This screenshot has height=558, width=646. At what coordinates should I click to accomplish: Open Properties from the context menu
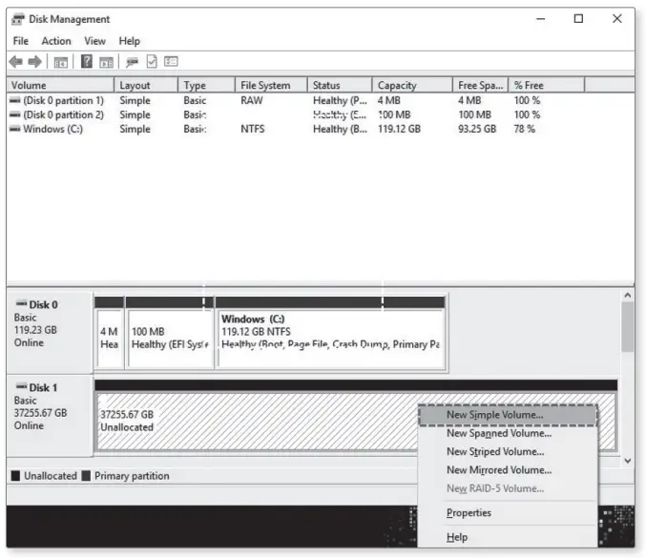pos(469,513)
